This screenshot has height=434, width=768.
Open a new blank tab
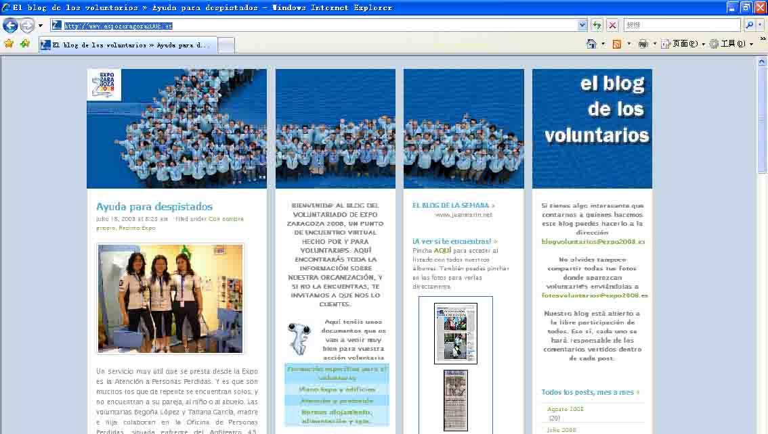[x=226, y=45]
